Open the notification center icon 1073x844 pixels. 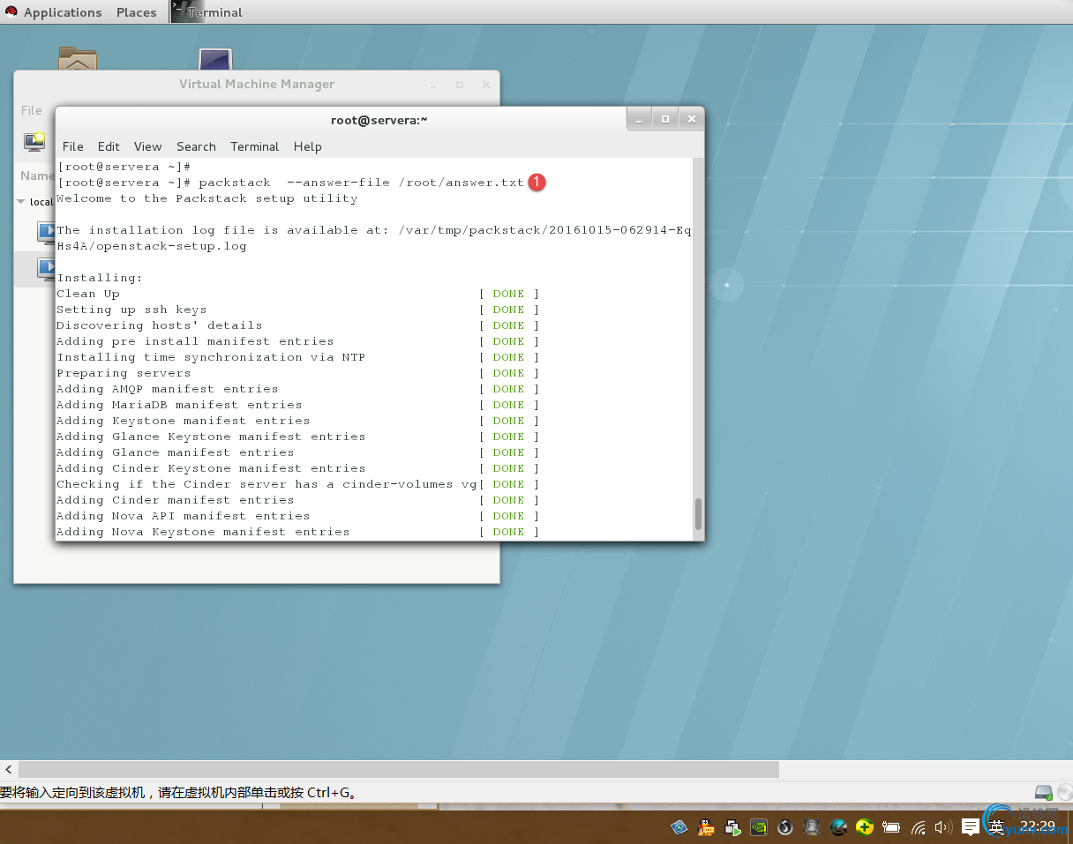click(x=970, y=827)
